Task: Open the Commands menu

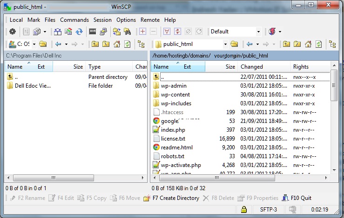Action: (74, 20)
